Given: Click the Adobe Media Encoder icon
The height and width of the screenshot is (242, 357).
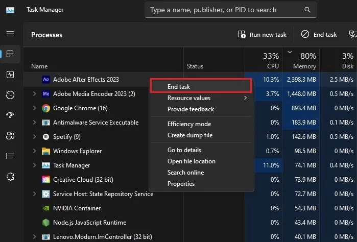Looking at the screenshot, I should coord(46,94).
